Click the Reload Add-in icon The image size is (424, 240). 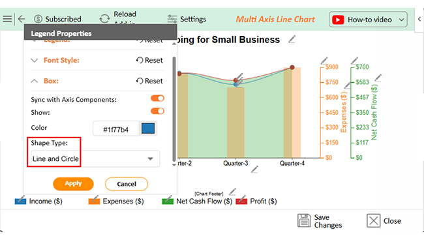(x=104, y=19)
